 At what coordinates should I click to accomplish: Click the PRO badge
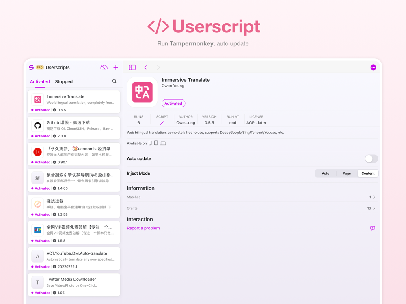point(40,67)
